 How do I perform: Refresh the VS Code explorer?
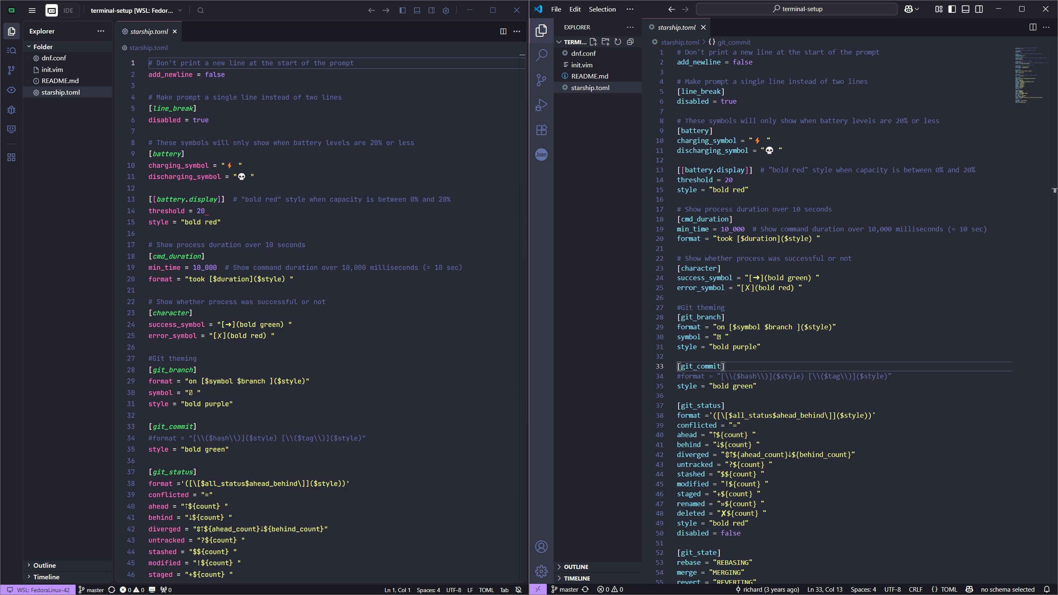(618, 42)
